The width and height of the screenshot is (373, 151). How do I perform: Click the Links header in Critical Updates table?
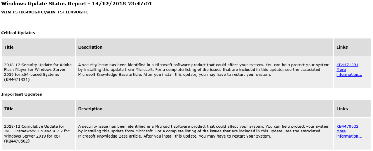(x=342, y=47)
